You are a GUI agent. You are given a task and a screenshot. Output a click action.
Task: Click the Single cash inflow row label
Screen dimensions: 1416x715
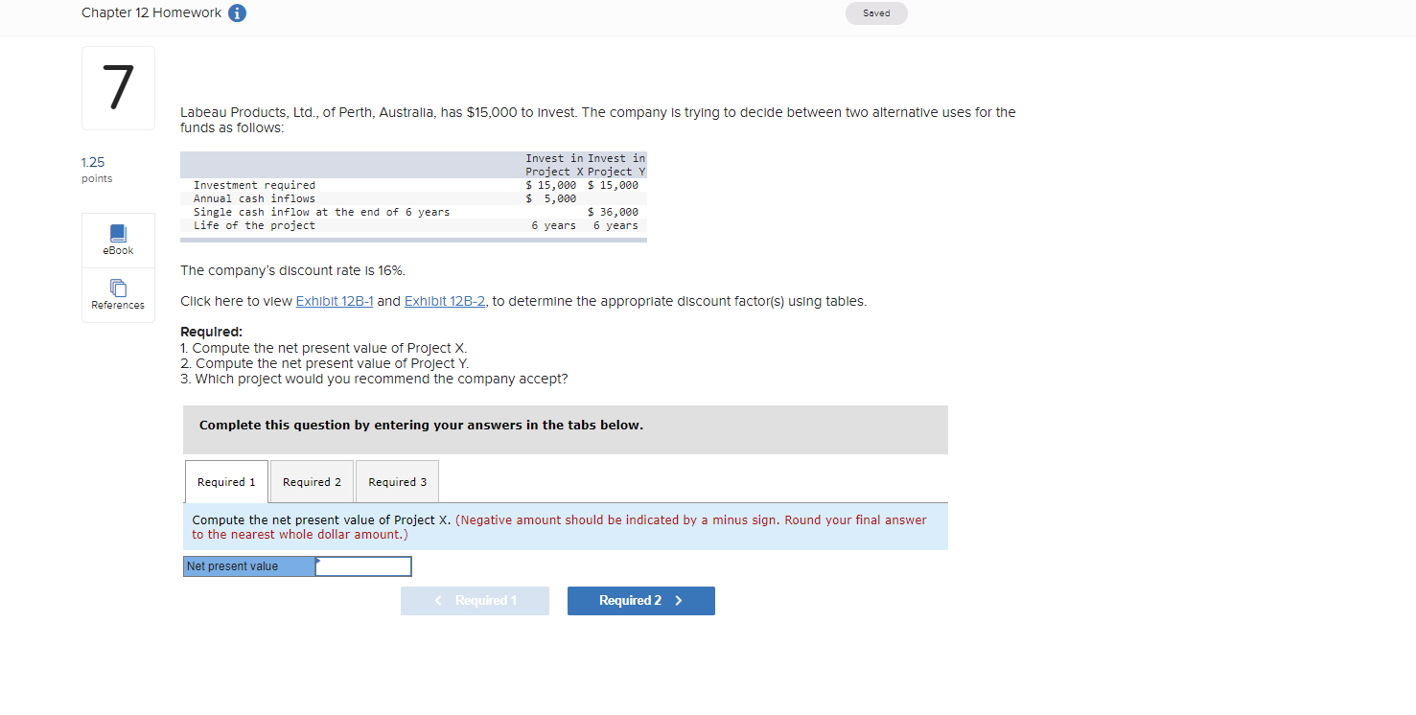pyautogui.click(x=321, y=212)
